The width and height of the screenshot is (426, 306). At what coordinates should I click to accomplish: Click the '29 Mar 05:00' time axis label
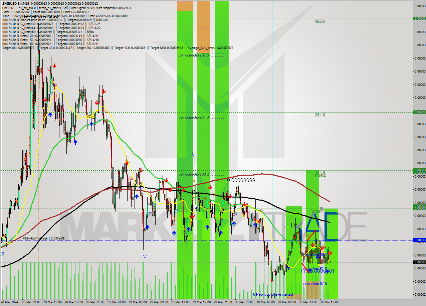click(137, 302)
